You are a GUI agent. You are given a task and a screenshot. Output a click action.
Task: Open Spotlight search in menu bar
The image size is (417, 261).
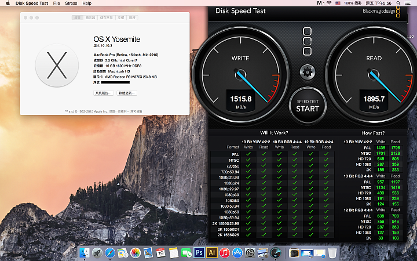(x=398, y=3)
